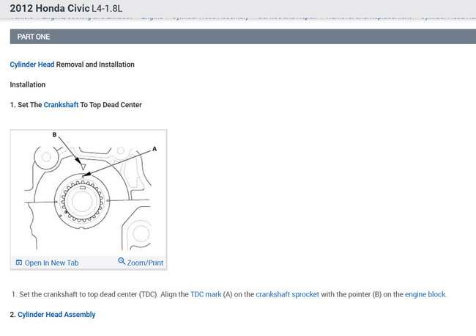The width and height of the screenshot is (476, 336).
Task: Click the TDC mark link
Action: point(206,294)
